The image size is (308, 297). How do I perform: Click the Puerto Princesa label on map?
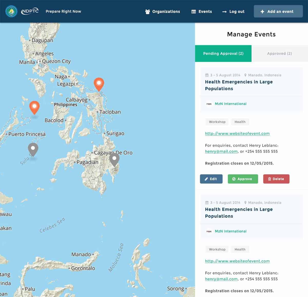27,134
